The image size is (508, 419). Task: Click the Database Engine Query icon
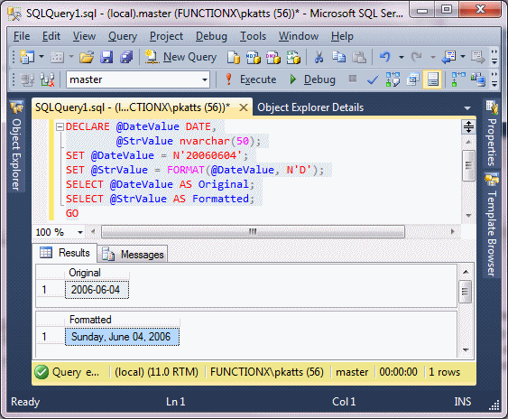234,58
